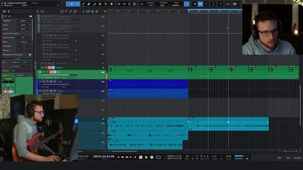
Task: Click the horizontal arrangement scrollbar
Action: [124, 152]
